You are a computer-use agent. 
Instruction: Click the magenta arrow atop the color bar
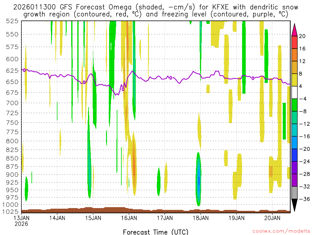tap(294, 30)
